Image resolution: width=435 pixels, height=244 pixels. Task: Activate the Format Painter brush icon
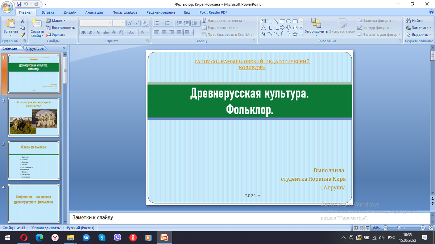[x=22, y=35]
